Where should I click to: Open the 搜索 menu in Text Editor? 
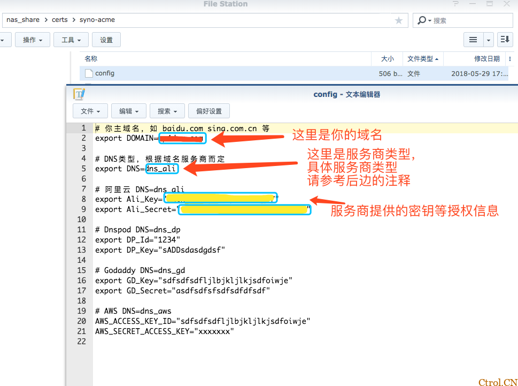pos(167,111)
